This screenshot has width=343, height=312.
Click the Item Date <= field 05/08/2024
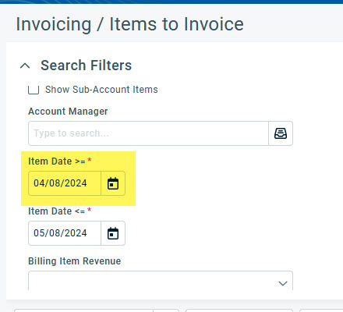pos(65,233)
